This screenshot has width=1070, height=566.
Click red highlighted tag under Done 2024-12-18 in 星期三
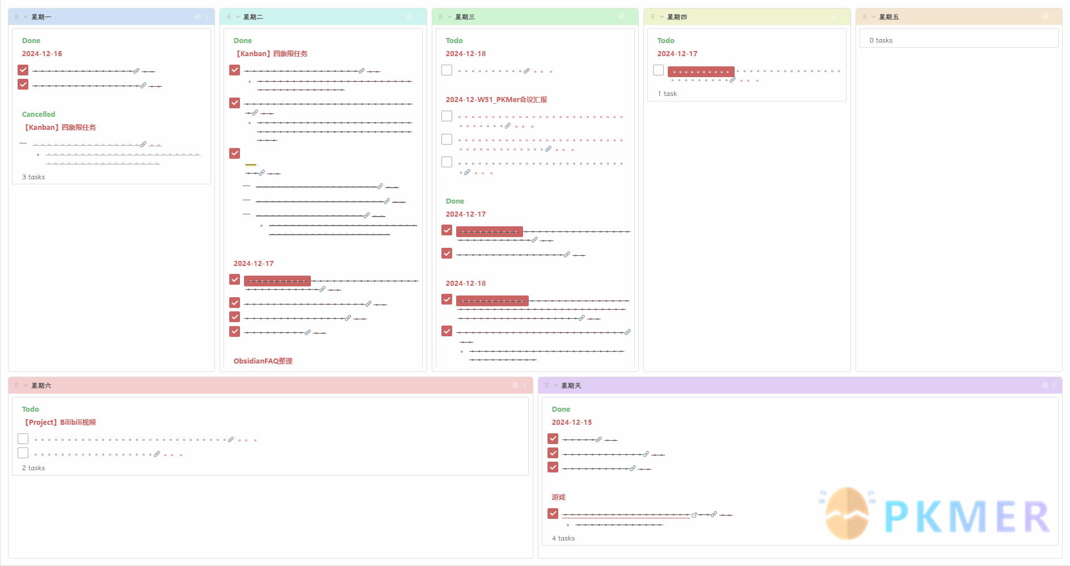[x=492, y=301]
